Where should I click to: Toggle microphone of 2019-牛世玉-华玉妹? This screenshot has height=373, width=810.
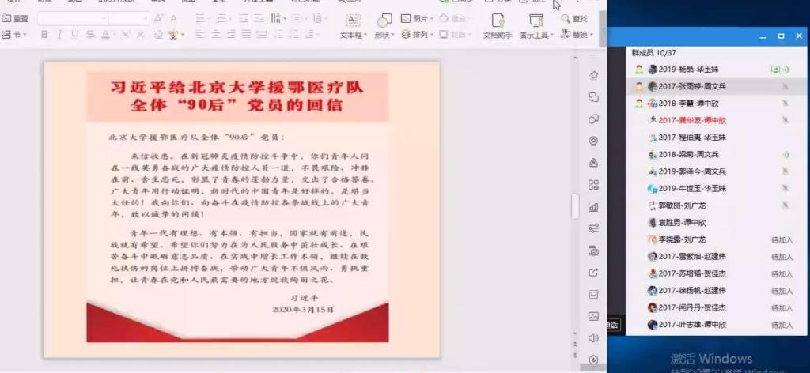pos(785,188)
